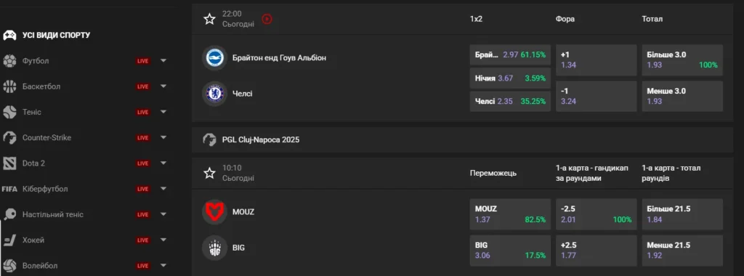Viewport: 744px width, 276px height.
Task: Open the Dota 2 sport category
Action: (33, 163)
